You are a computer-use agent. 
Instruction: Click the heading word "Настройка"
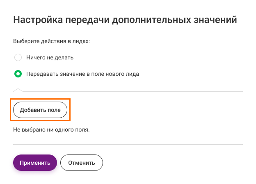(38, 20)
